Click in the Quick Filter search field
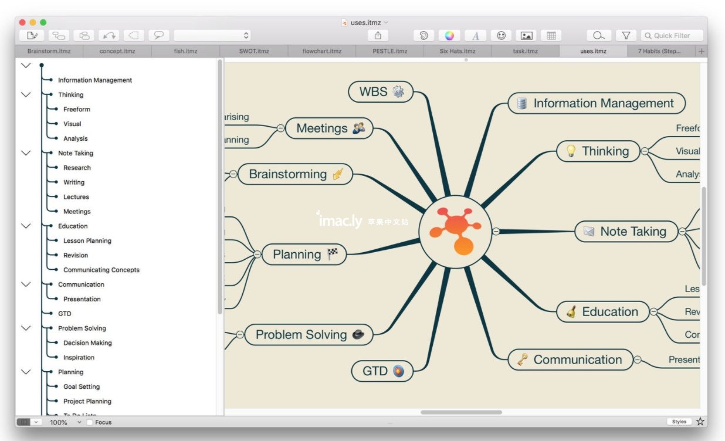 [x=675, y=36]
